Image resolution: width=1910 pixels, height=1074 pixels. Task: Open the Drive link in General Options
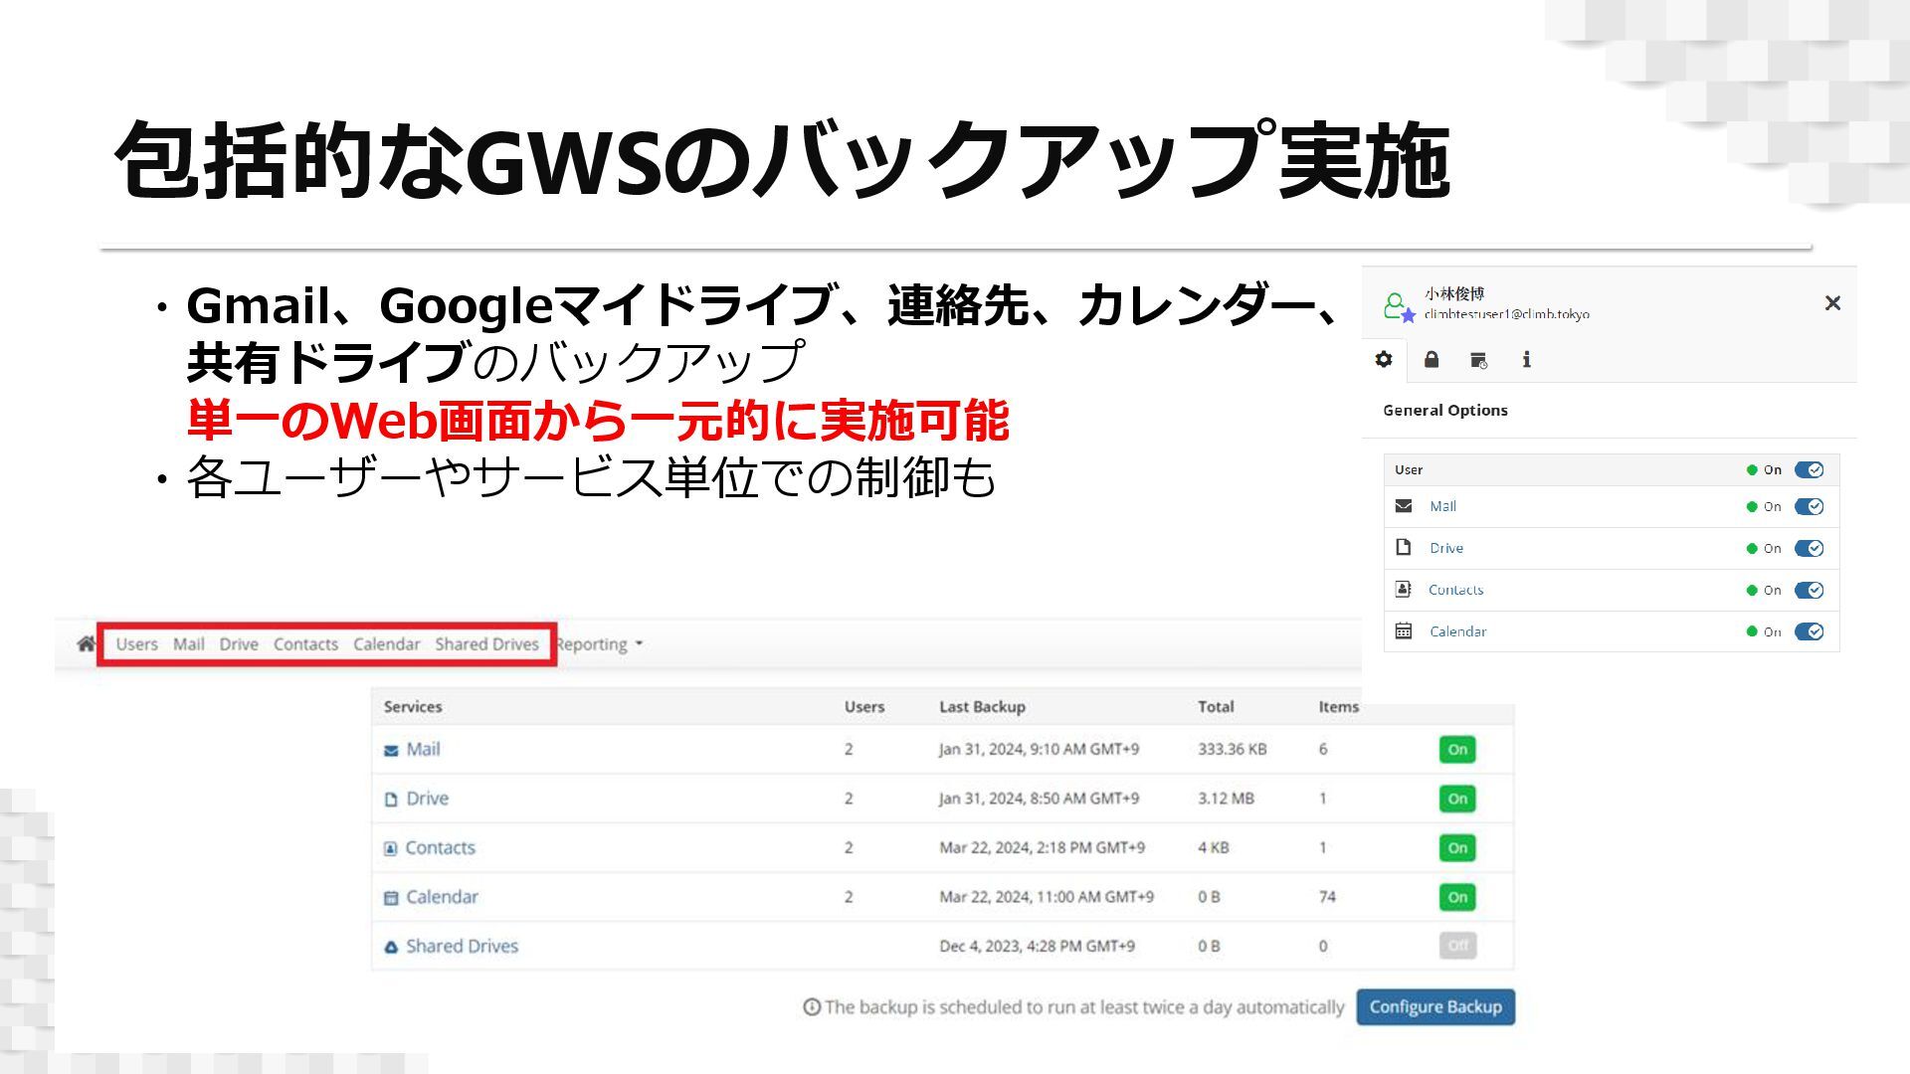tap(1446, 548)
